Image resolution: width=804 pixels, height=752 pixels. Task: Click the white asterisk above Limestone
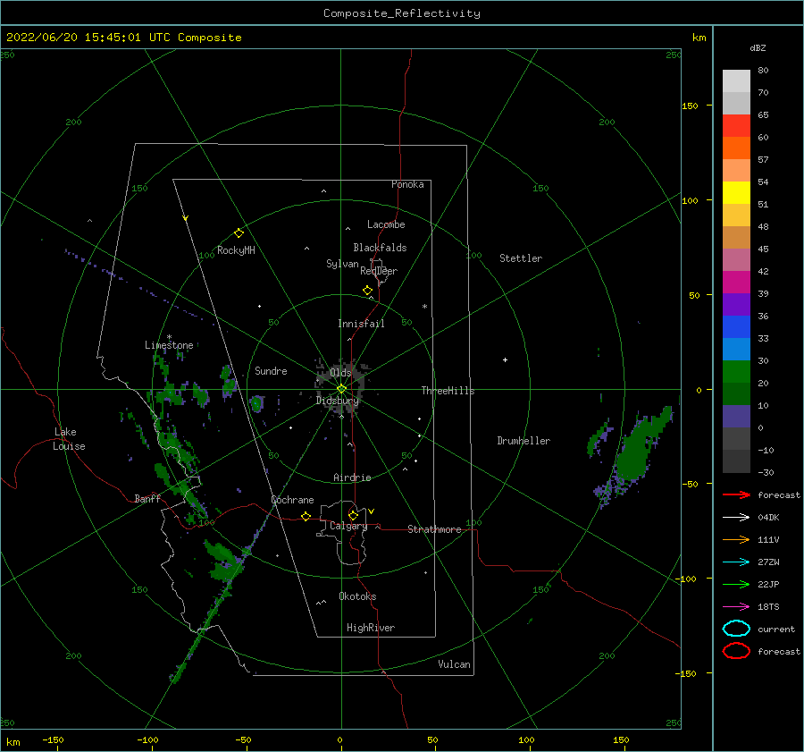[x=169, y=337]
